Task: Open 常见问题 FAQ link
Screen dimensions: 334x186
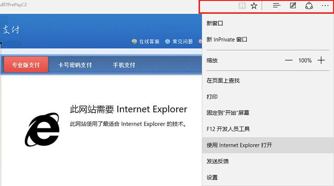Action: click(x=179, y=42)
